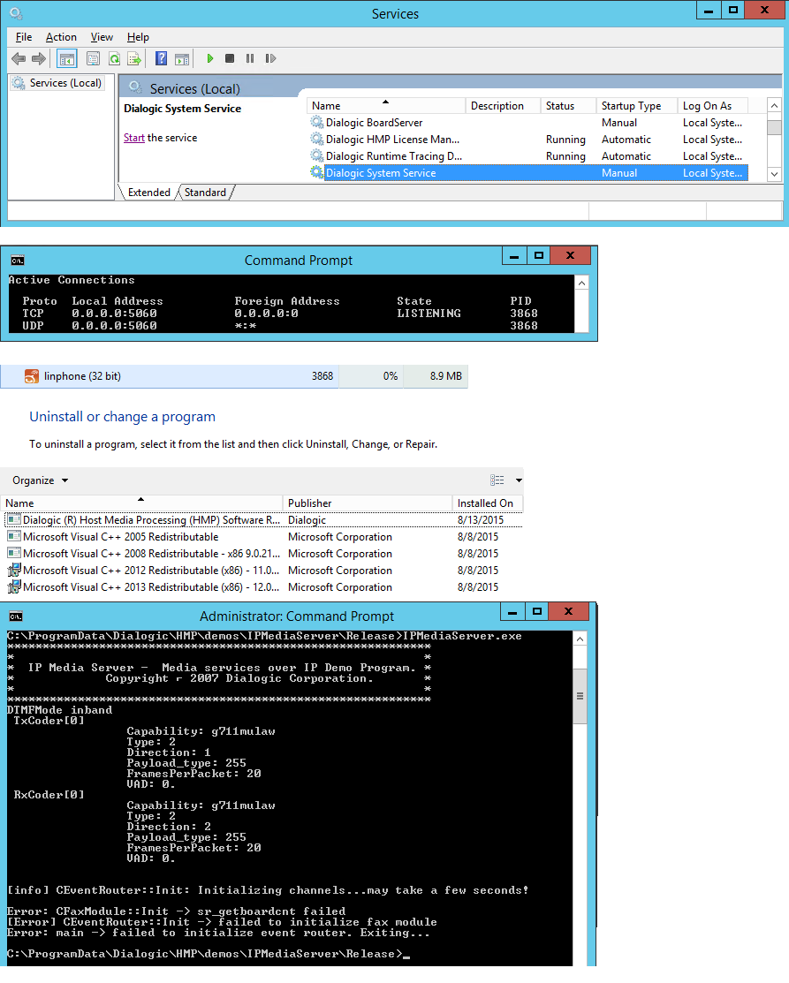Click the Visual C++ 2013 installer icon

[14, 587]
